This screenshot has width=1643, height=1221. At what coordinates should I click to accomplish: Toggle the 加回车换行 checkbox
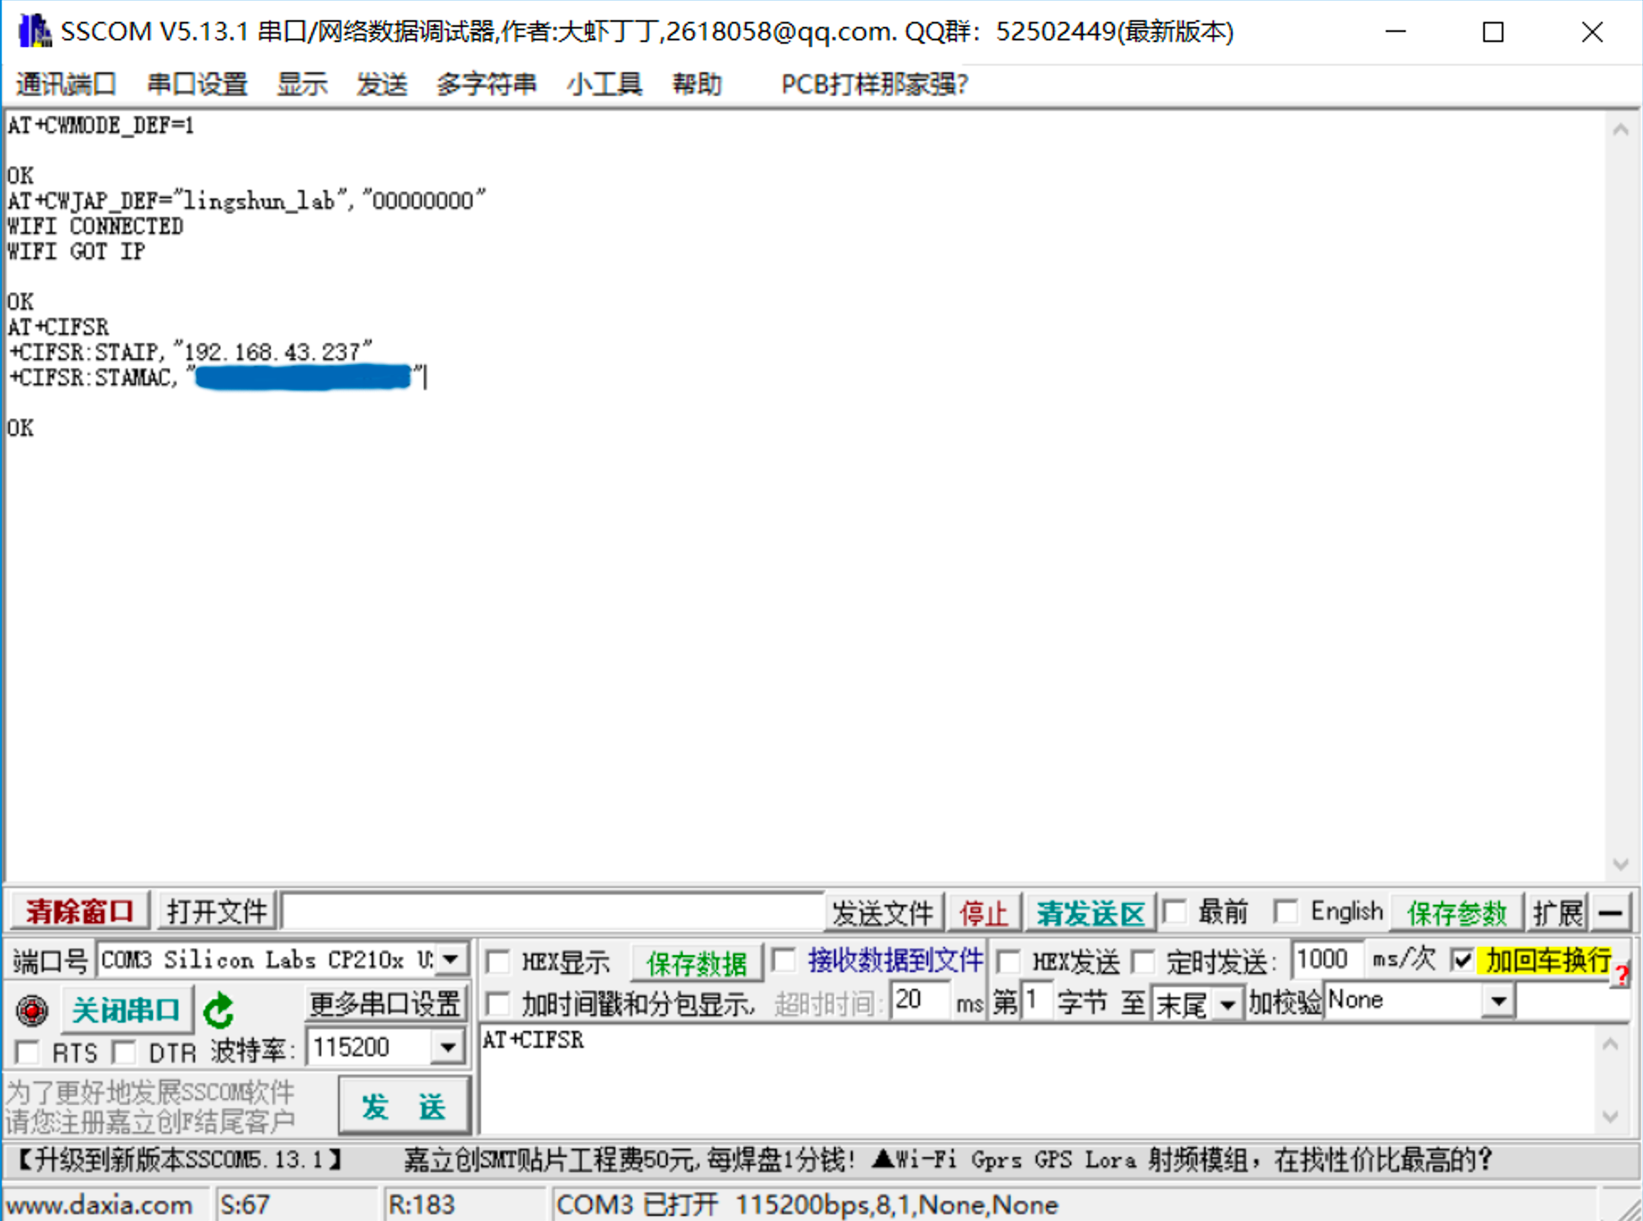tap(1463, 959)
